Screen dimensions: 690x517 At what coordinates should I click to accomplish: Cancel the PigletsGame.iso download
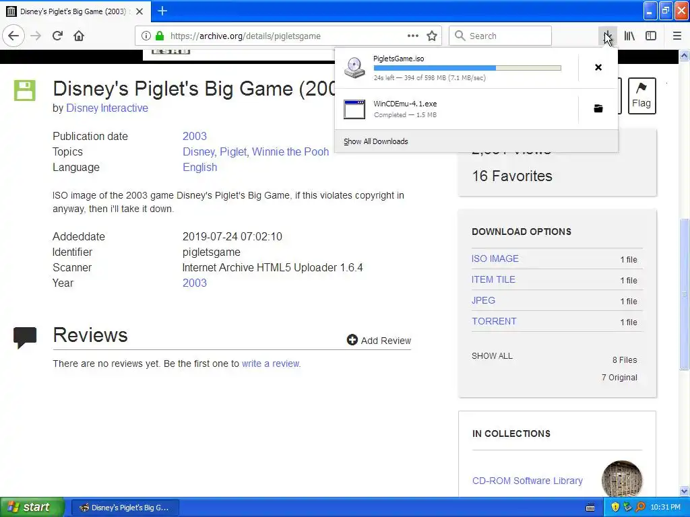(598, 67)
